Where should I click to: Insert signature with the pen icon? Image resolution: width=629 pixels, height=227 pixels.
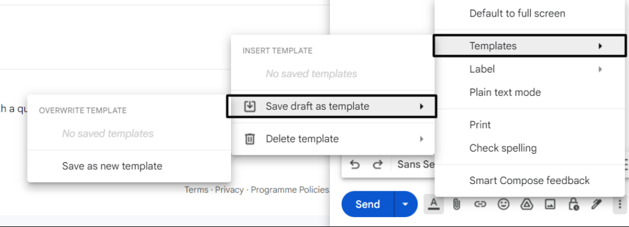pos(596,204)
